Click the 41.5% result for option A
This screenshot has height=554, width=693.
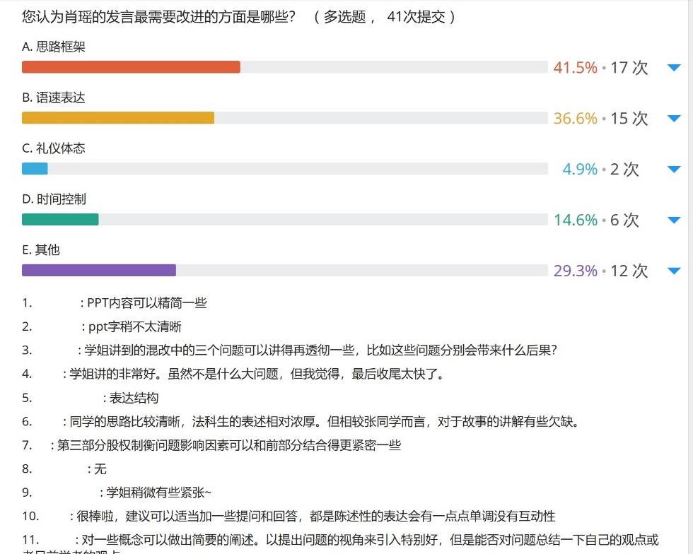pos(575,68)
